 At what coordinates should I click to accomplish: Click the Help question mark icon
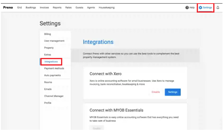pos(187,8)
